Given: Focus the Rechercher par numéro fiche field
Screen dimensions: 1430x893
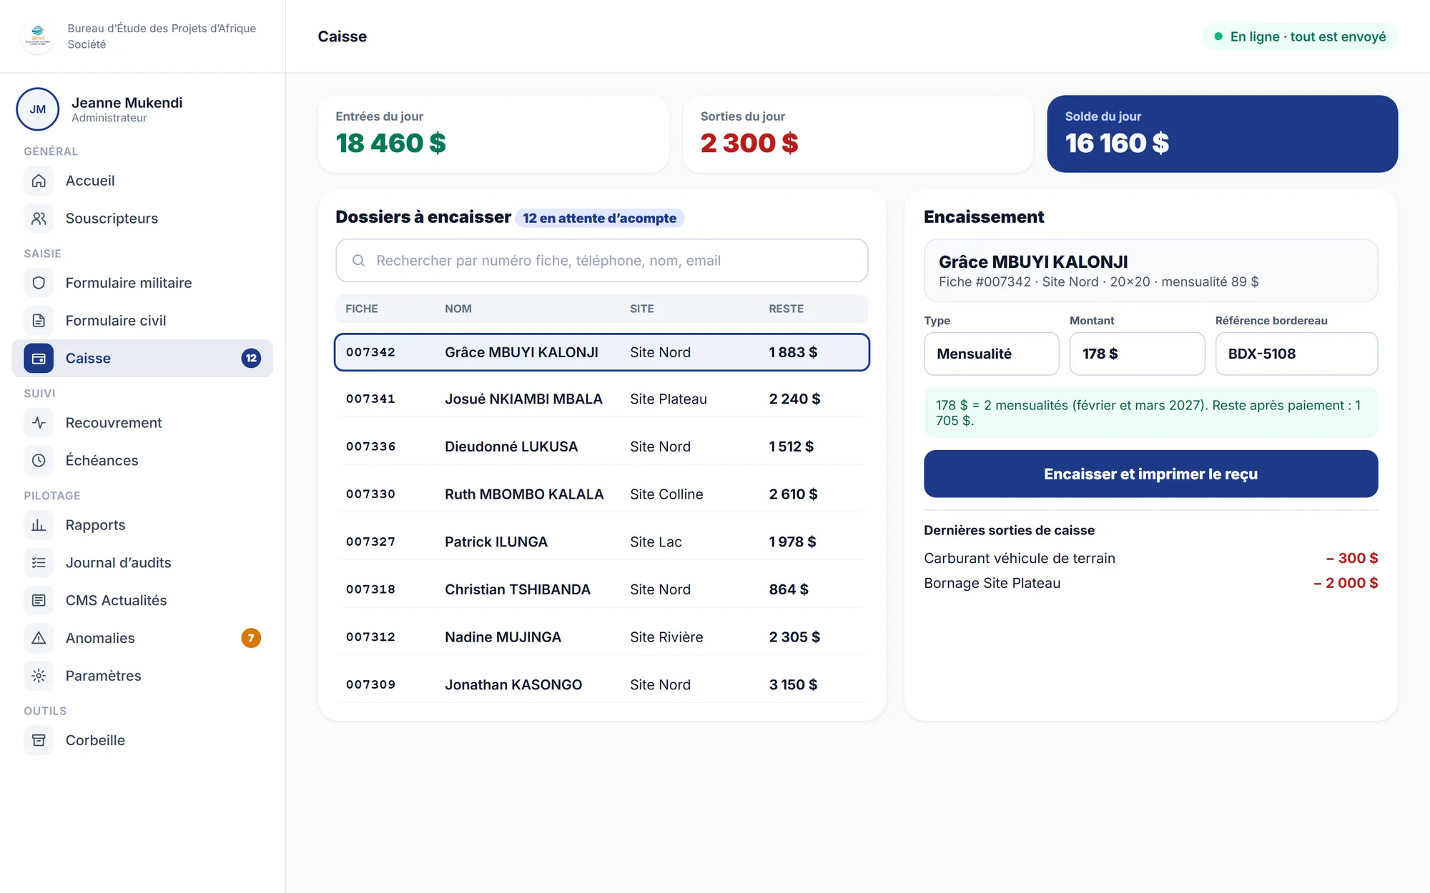Looking at the screenshot, I should tap(601, 261).
